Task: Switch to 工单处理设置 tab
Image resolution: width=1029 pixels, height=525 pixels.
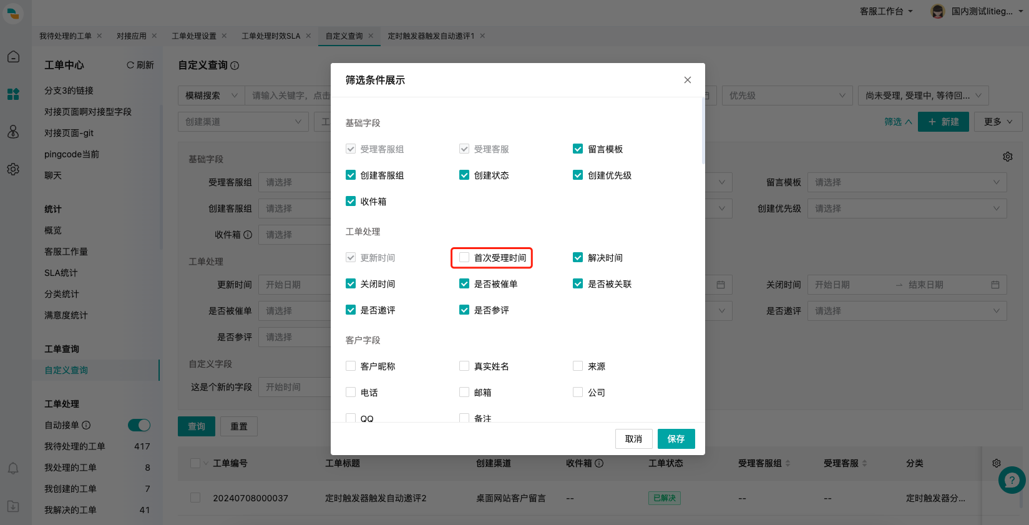Action: coord(193,36)
